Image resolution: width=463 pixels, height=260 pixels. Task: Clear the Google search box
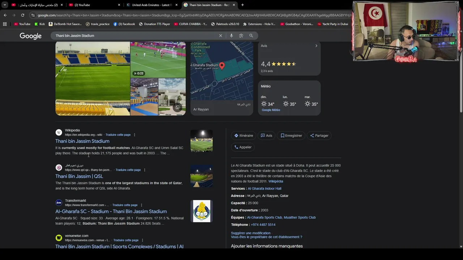(x=221, y=35)
